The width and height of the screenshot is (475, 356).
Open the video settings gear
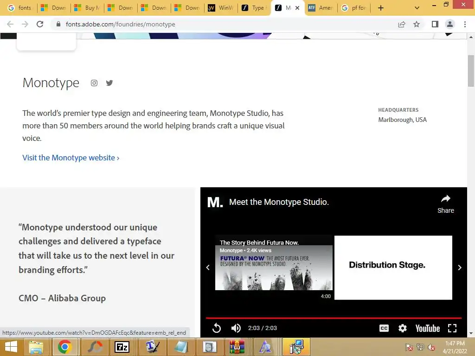pos(402,328)
